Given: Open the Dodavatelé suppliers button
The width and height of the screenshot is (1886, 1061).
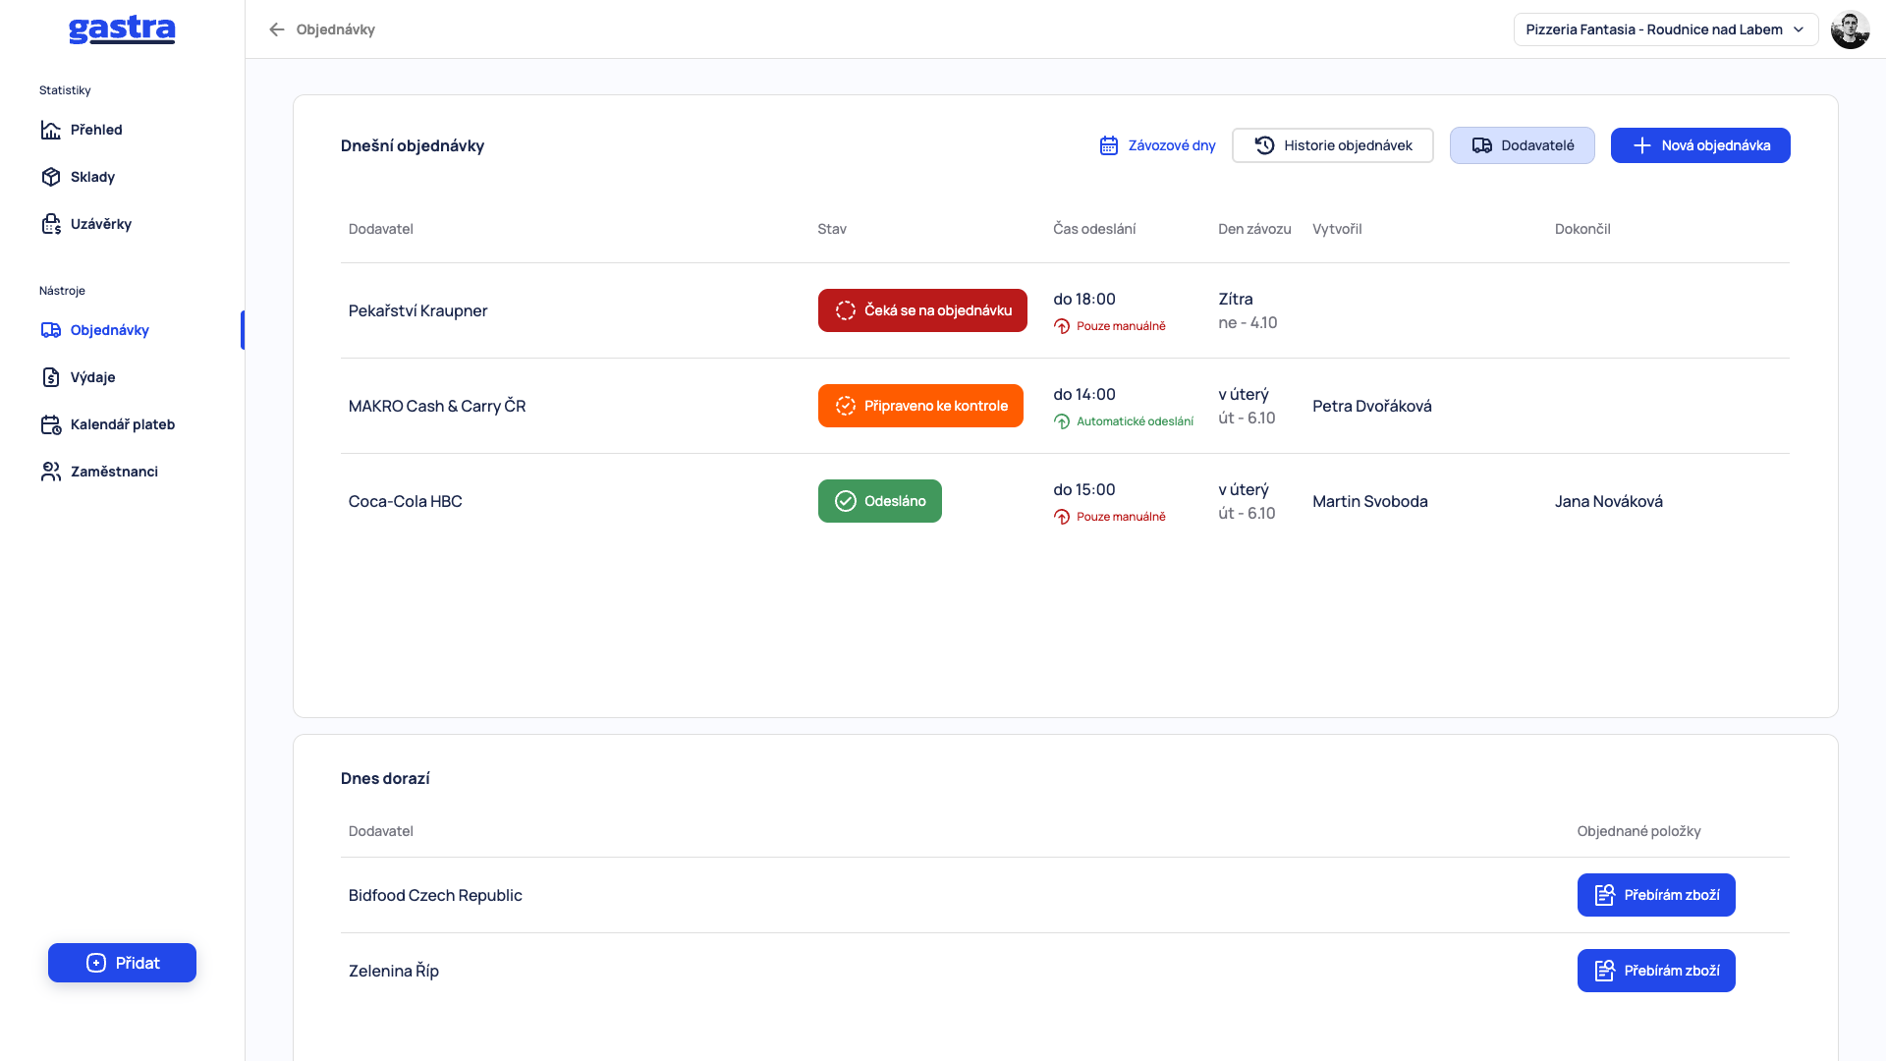Looking at the screenshot, I should [1523, 145].
